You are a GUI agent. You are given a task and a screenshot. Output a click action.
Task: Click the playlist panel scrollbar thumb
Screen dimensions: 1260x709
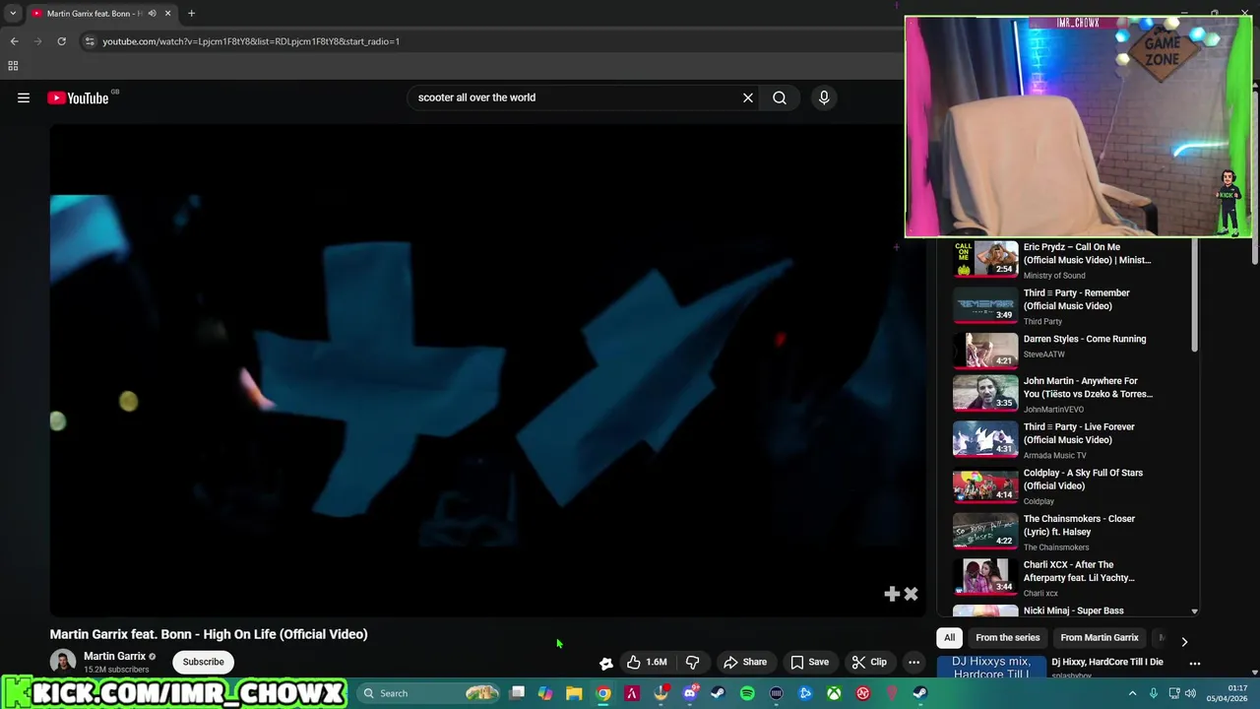point(1195,295)
